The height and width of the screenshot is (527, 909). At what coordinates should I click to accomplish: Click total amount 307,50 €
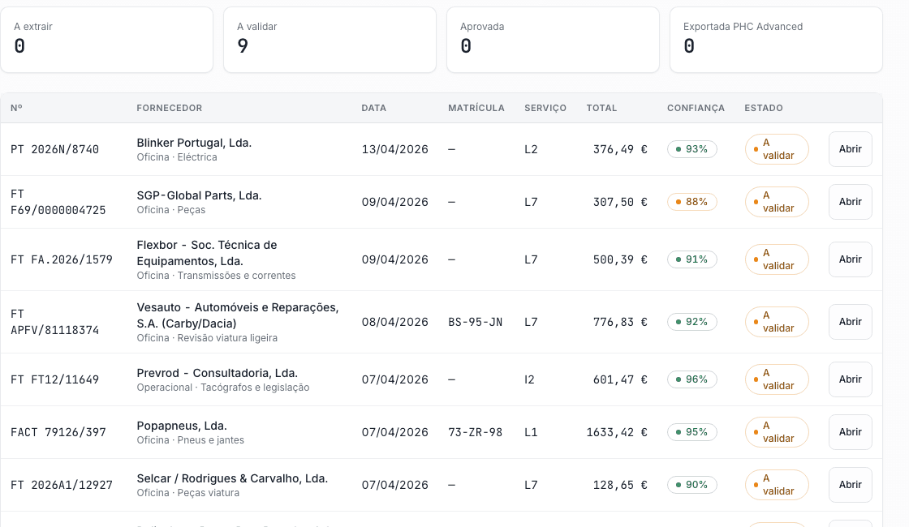point(620,202)
